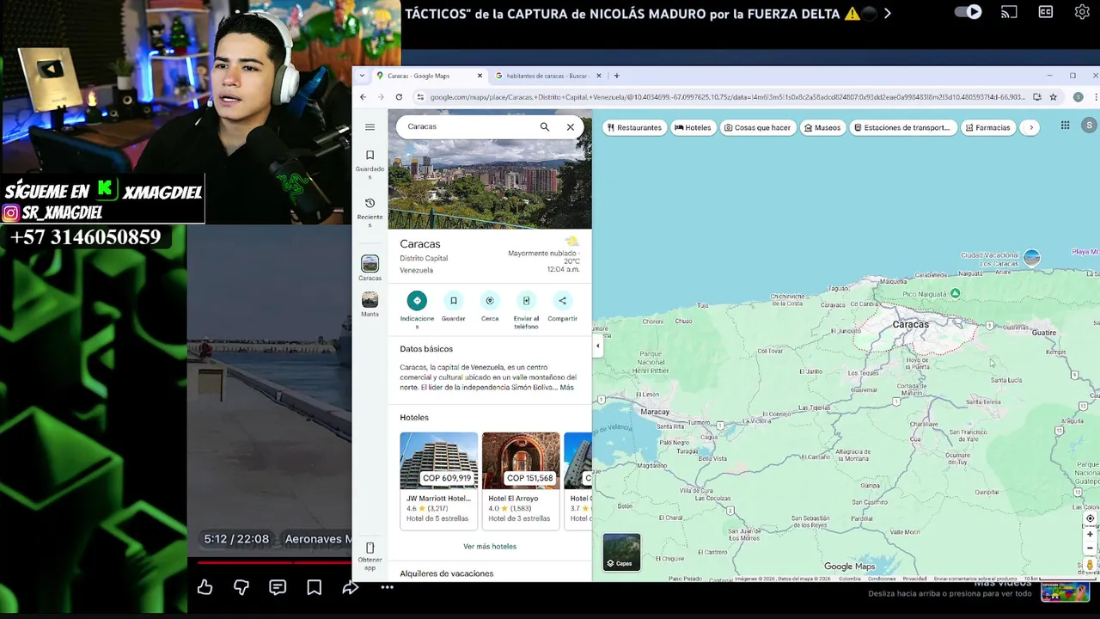Share the video with the arrow icon
1100x619 pixels.
click(351, 587)
